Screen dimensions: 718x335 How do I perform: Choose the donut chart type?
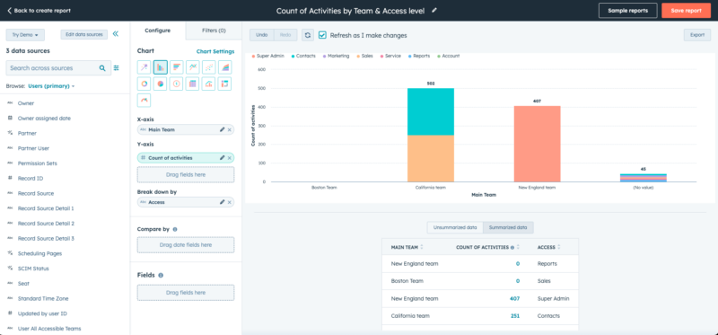click(144, 84)
